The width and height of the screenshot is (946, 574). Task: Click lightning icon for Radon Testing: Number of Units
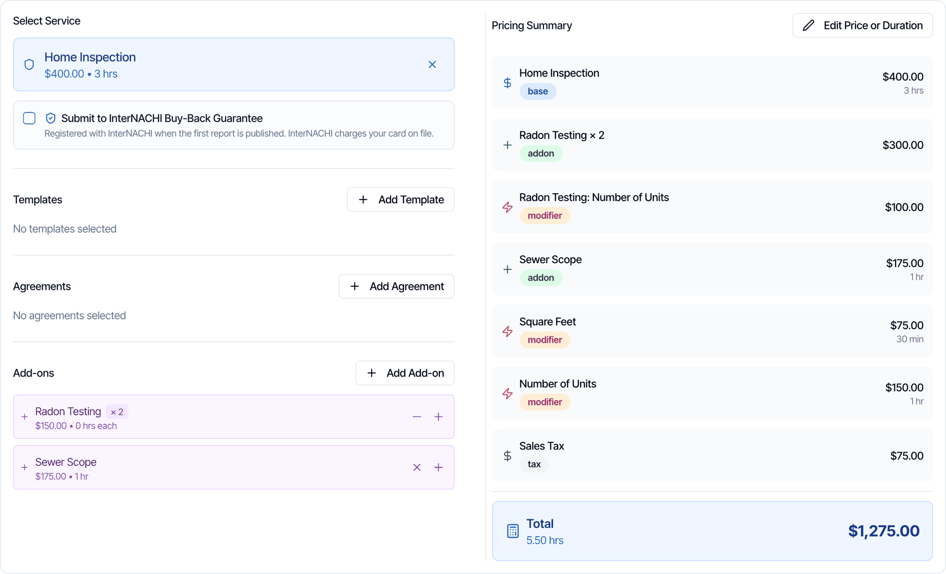pyautogui.click(x=507, y=207)
